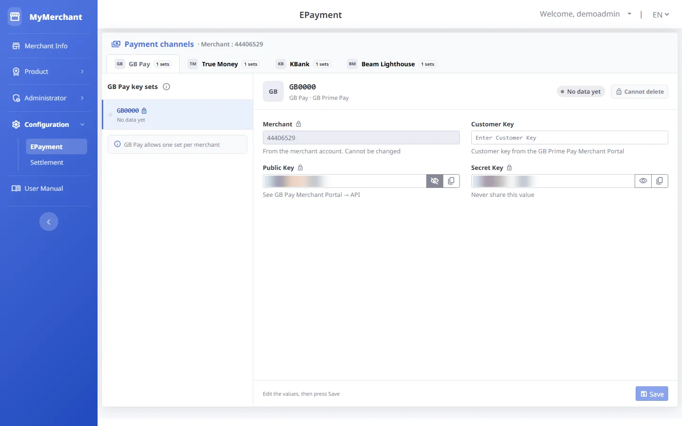Expand the Administrator menu chevron
The image size is (682, 426).
pyautogui.click(x=82, y=98)
